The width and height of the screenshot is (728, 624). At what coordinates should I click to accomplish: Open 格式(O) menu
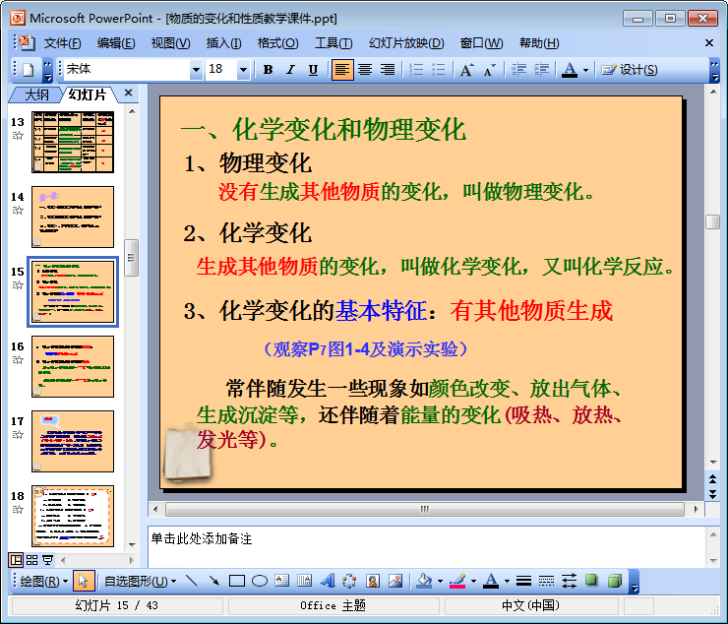pos(277,43)
